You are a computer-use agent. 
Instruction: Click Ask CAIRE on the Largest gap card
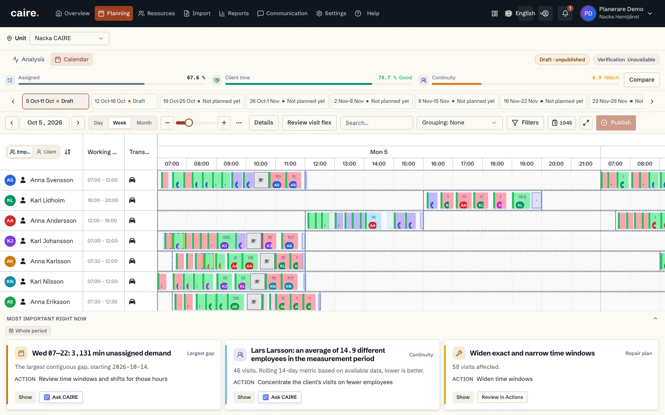click(61, 397)
